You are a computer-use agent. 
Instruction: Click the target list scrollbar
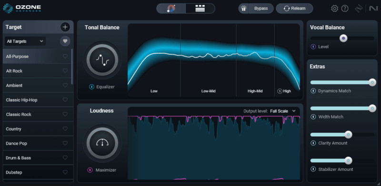tap(72, 67)
